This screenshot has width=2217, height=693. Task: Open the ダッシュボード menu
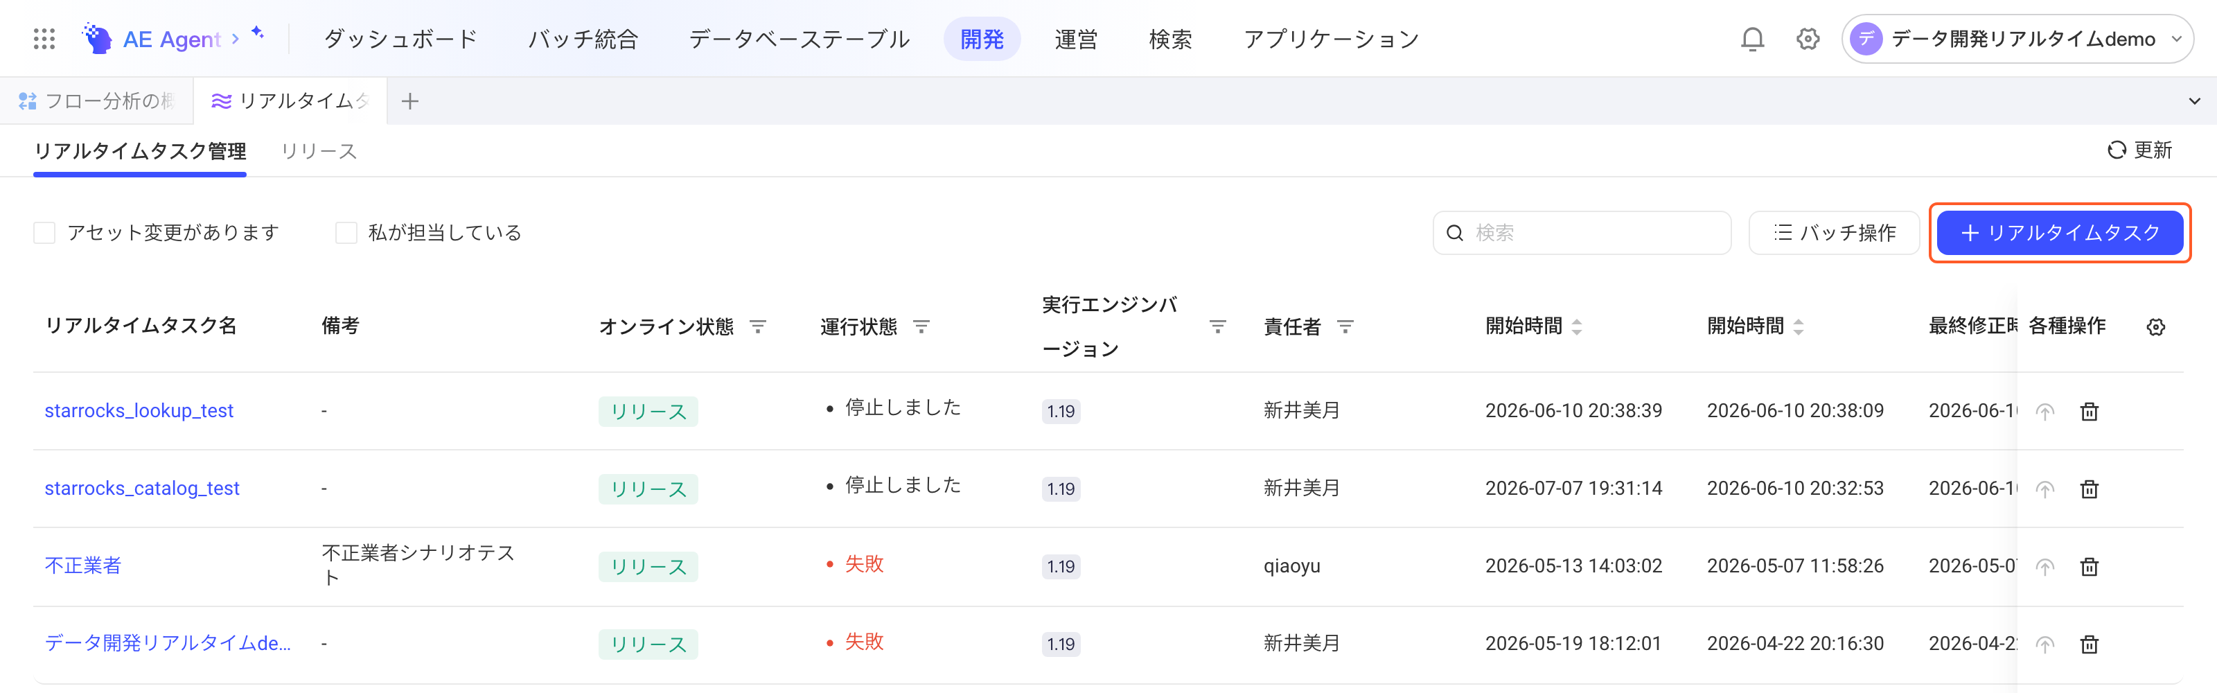(400, 39)
